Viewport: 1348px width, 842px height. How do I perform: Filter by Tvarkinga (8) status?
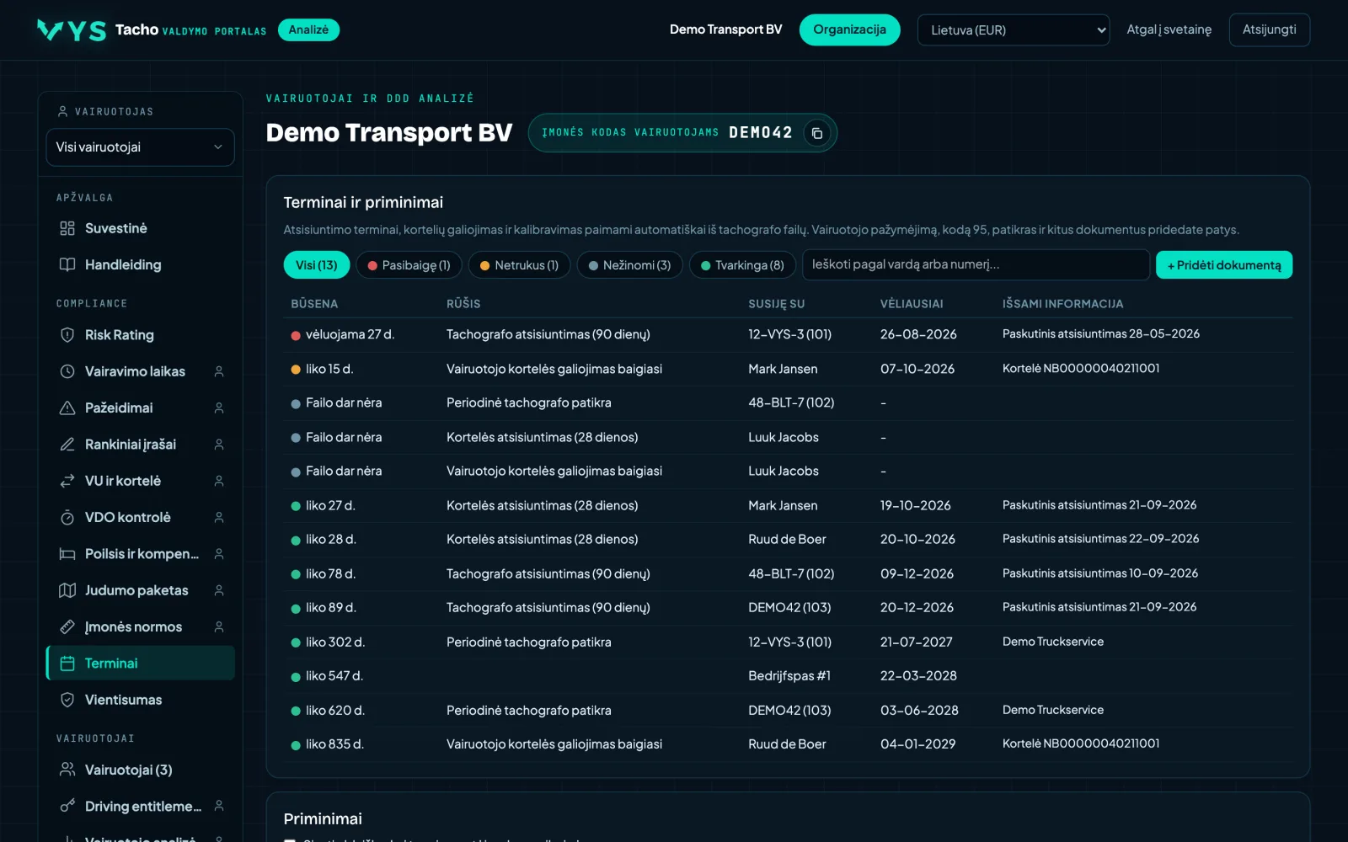[742, 265]
